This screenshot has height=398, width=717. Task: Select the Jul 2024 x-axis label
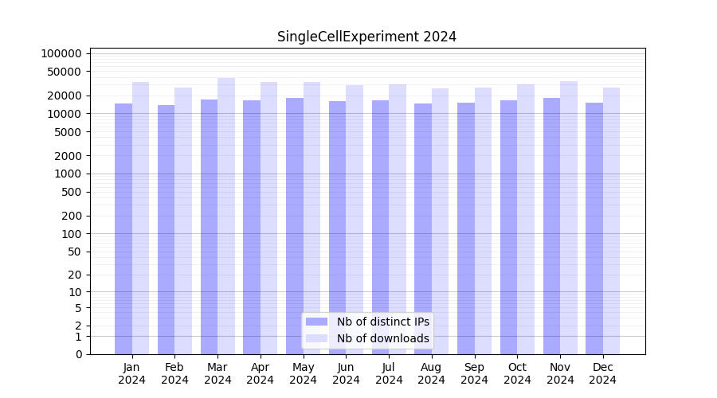389,373
